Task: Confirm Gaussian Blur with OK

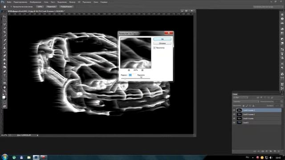Action: [162, 39]
